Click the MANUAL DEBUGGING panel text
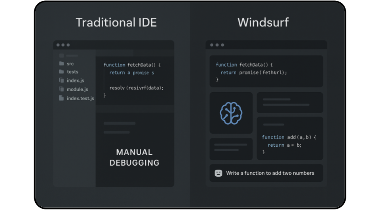This screenshot has width=380, height=213. 134,157
